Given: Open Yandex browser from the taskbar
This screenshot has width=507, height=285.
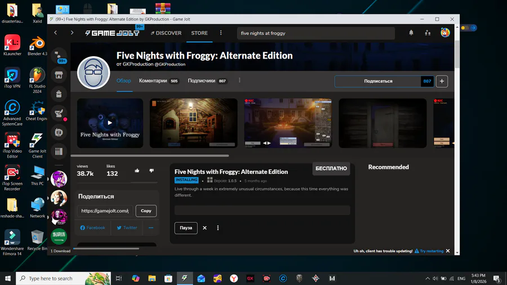Looking at the screenshot, I should pyautogui.click(x=234, y=278).
